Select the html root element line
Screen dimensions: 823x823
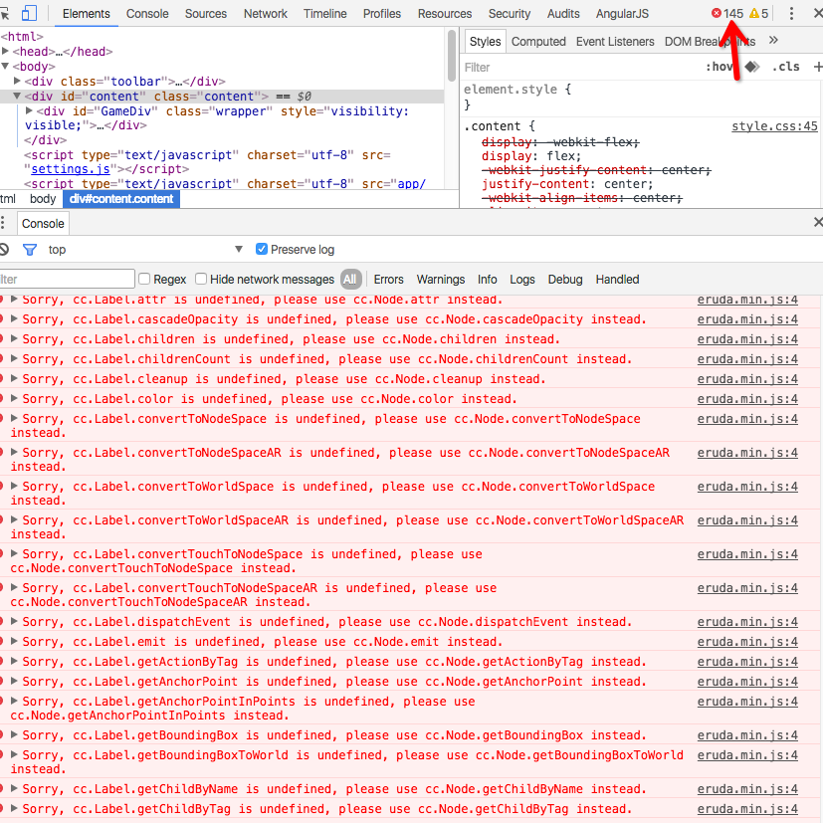click(x=22, y=36)
